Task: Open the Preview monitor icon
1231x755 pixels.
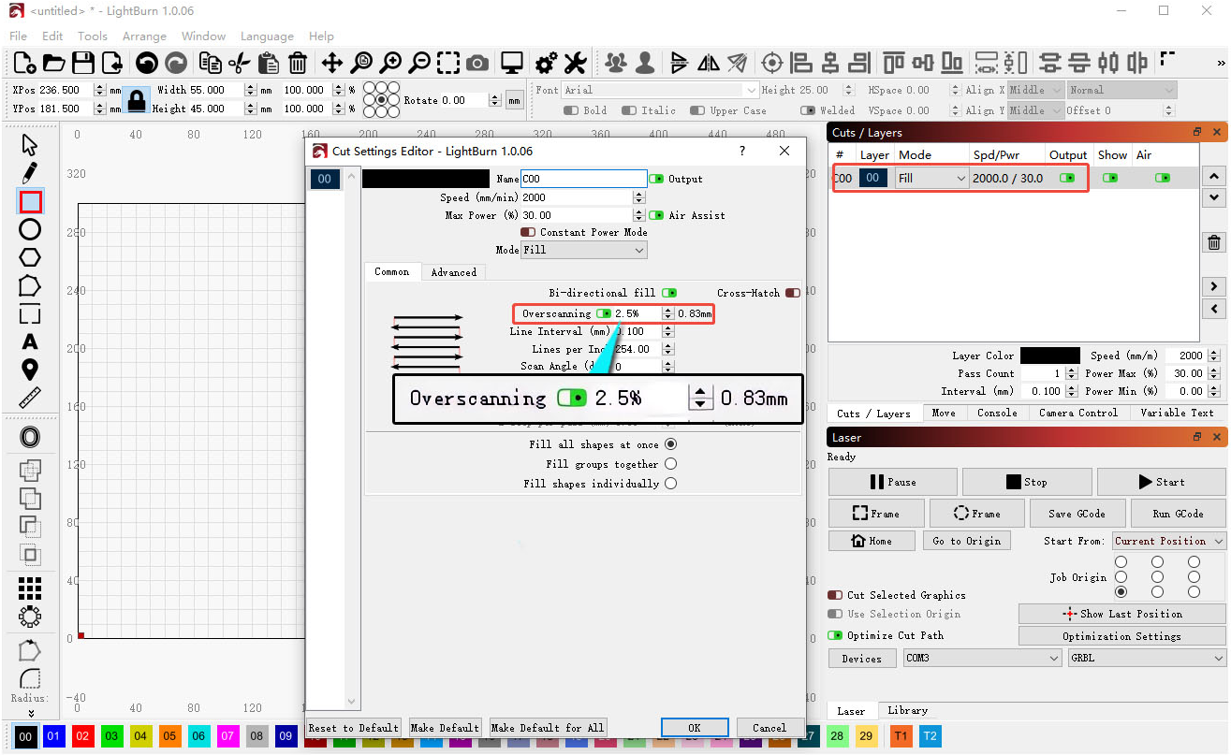Action: pyautogui.click(x=511, y=63)
